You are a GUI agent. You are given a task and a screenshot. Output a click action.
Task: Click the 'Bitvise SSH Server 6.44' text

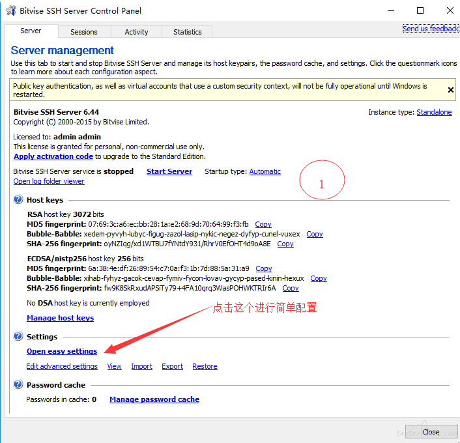click(x=56, y=112)
